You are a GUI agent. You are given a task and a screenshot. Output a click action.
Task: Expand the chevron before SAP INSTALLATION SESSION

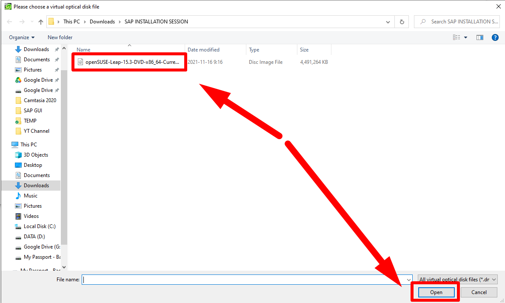click(120, 22)
